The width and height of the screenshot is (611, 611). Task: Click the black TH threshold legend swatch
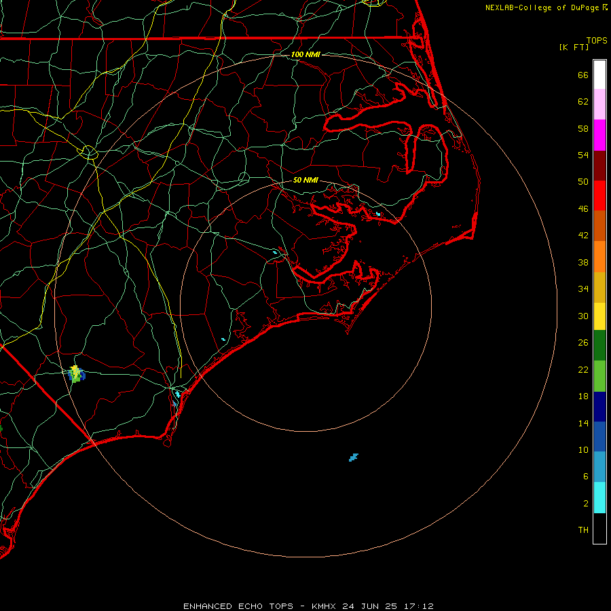click(x=599, y=528)
